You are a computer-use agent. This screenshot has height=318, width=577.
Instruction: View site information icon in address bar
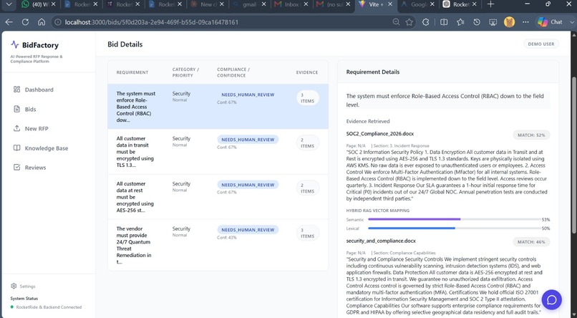click(58, 22)
